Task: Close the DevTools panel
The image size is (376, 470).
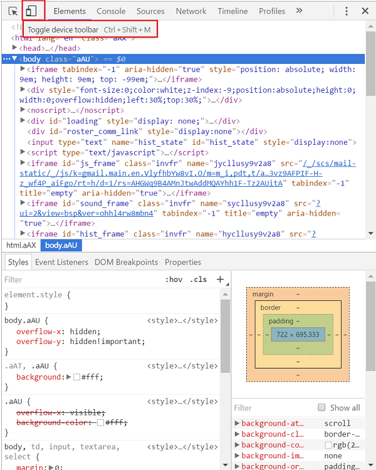Action: pos(365,11)
